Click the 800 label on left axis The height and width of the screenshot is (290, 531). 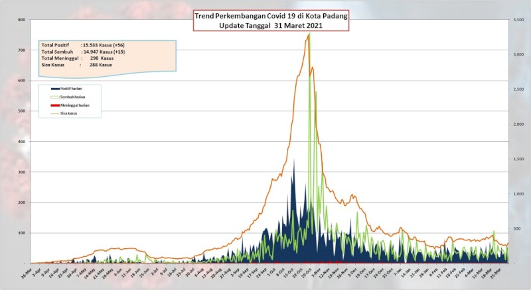point(22,20)
